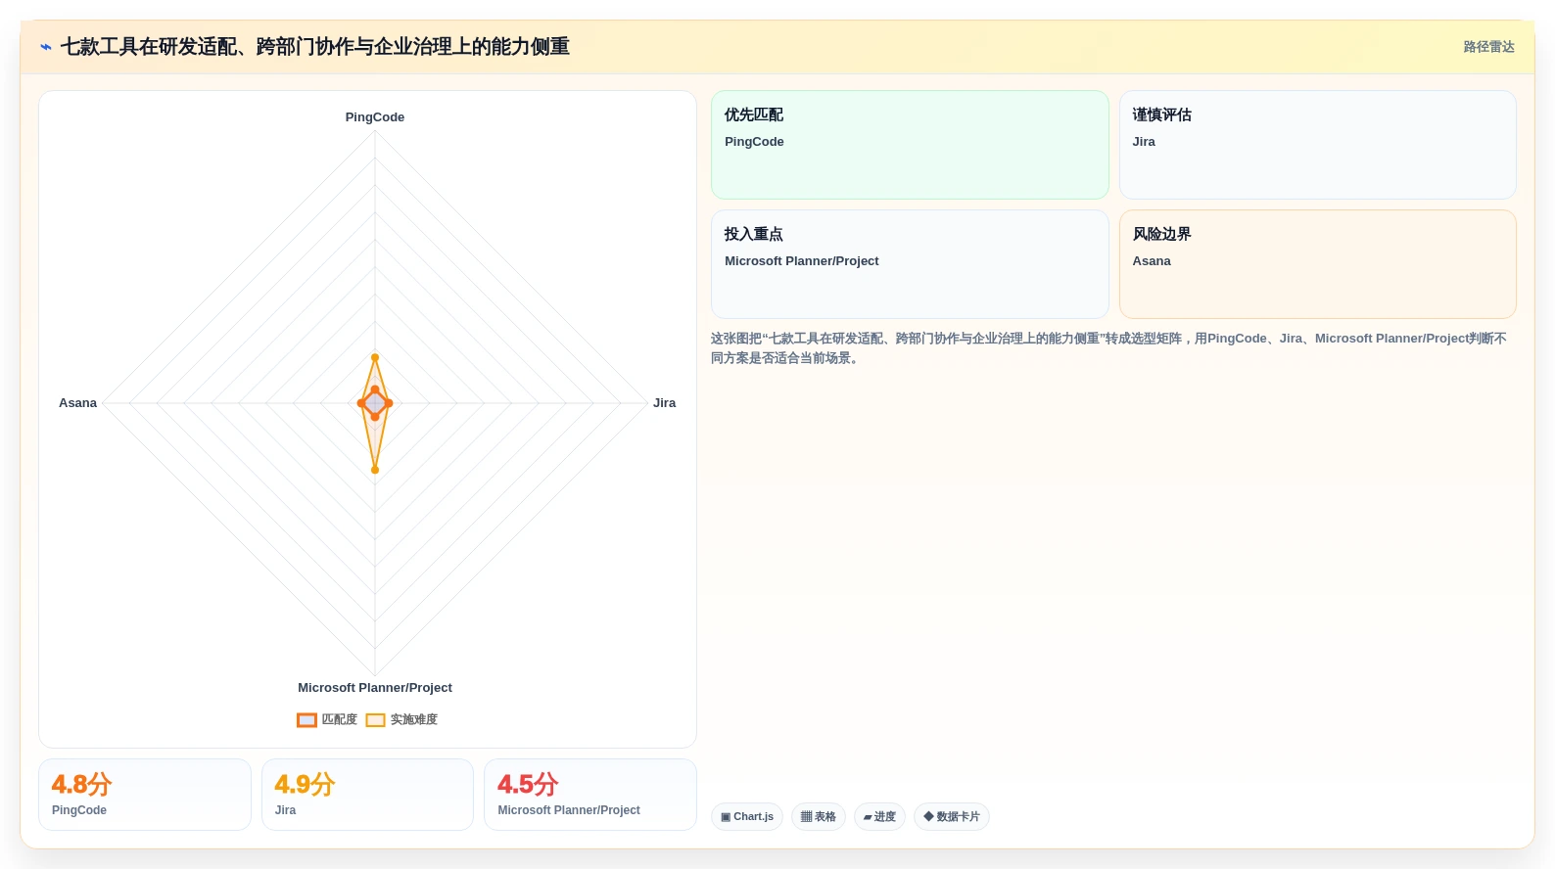Click the Asana axis label on radar
Screen dimensions: 1555x869
click(x=78, y=403)
